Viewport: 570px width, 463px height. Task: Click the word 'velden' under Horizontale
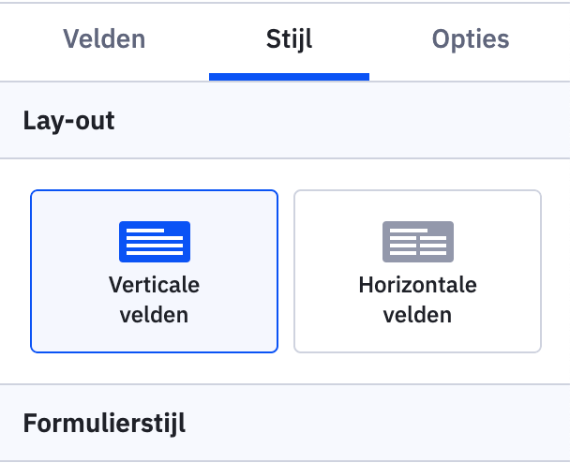coord(417,315)
